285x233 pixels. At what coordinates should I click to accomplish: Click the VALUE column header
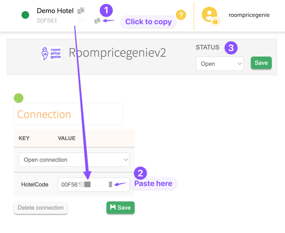(66, 138)
